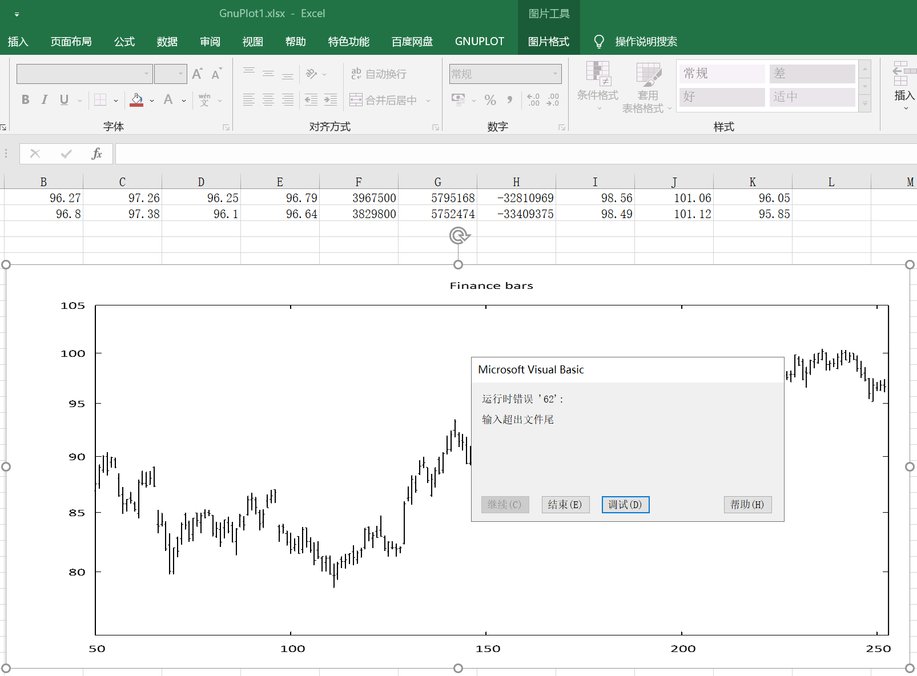The image size is (917, 676).
Task: Open the 常规 number format dropdown
Action: 555,73
